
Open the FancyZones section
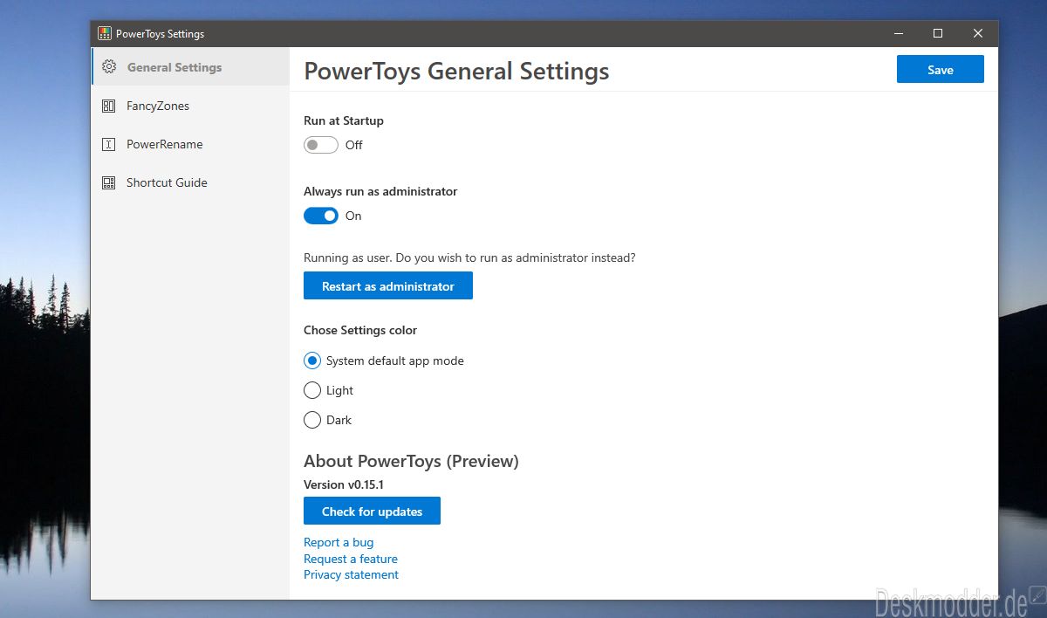click(x=190, y=106)
